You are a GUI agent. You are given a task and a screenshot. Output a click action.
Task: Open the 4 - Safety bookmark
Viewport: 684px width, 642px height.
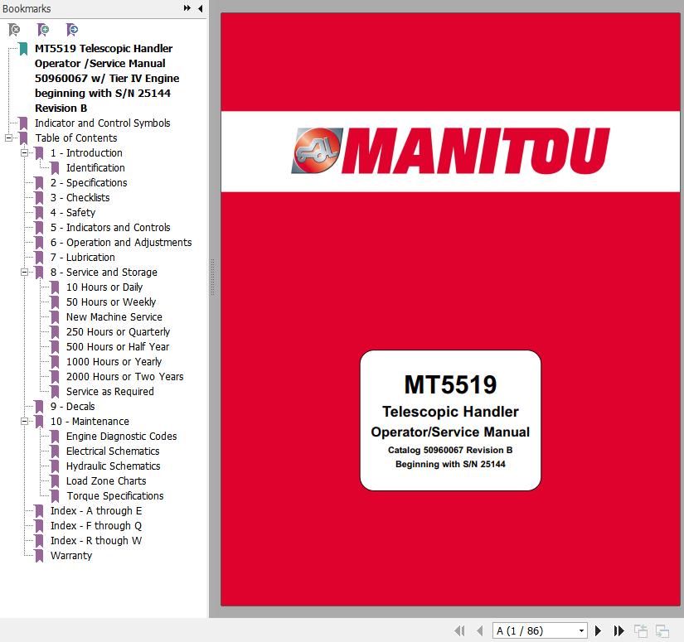(73, 212)
